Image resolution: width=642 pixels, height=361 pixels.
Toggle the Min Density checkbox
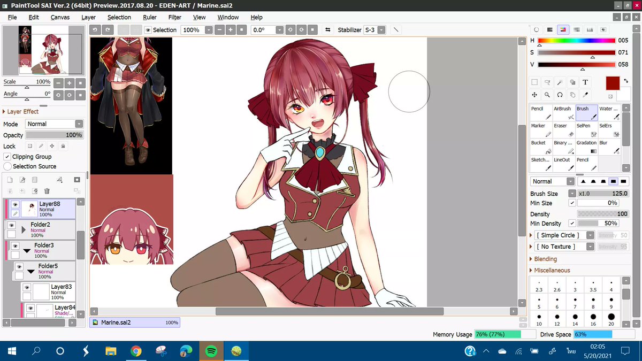click(x=572, y=223)
